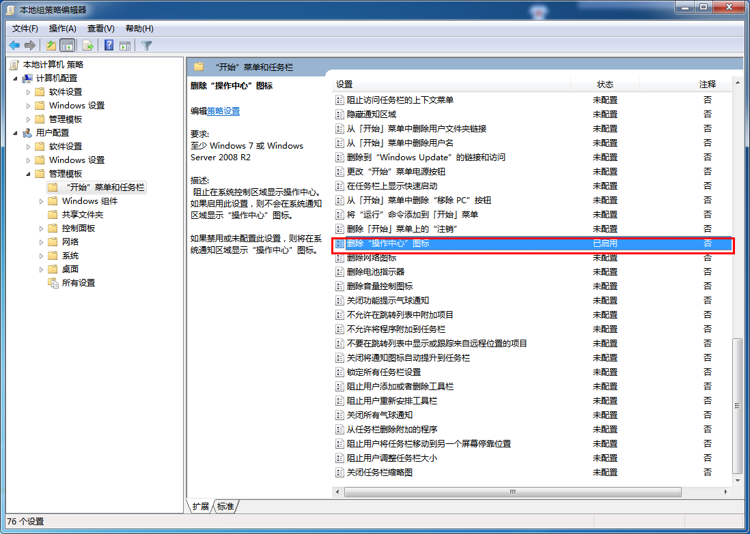750x534 pixels.
Task: Open the 操作(A) menu
Action: point(63,29)
